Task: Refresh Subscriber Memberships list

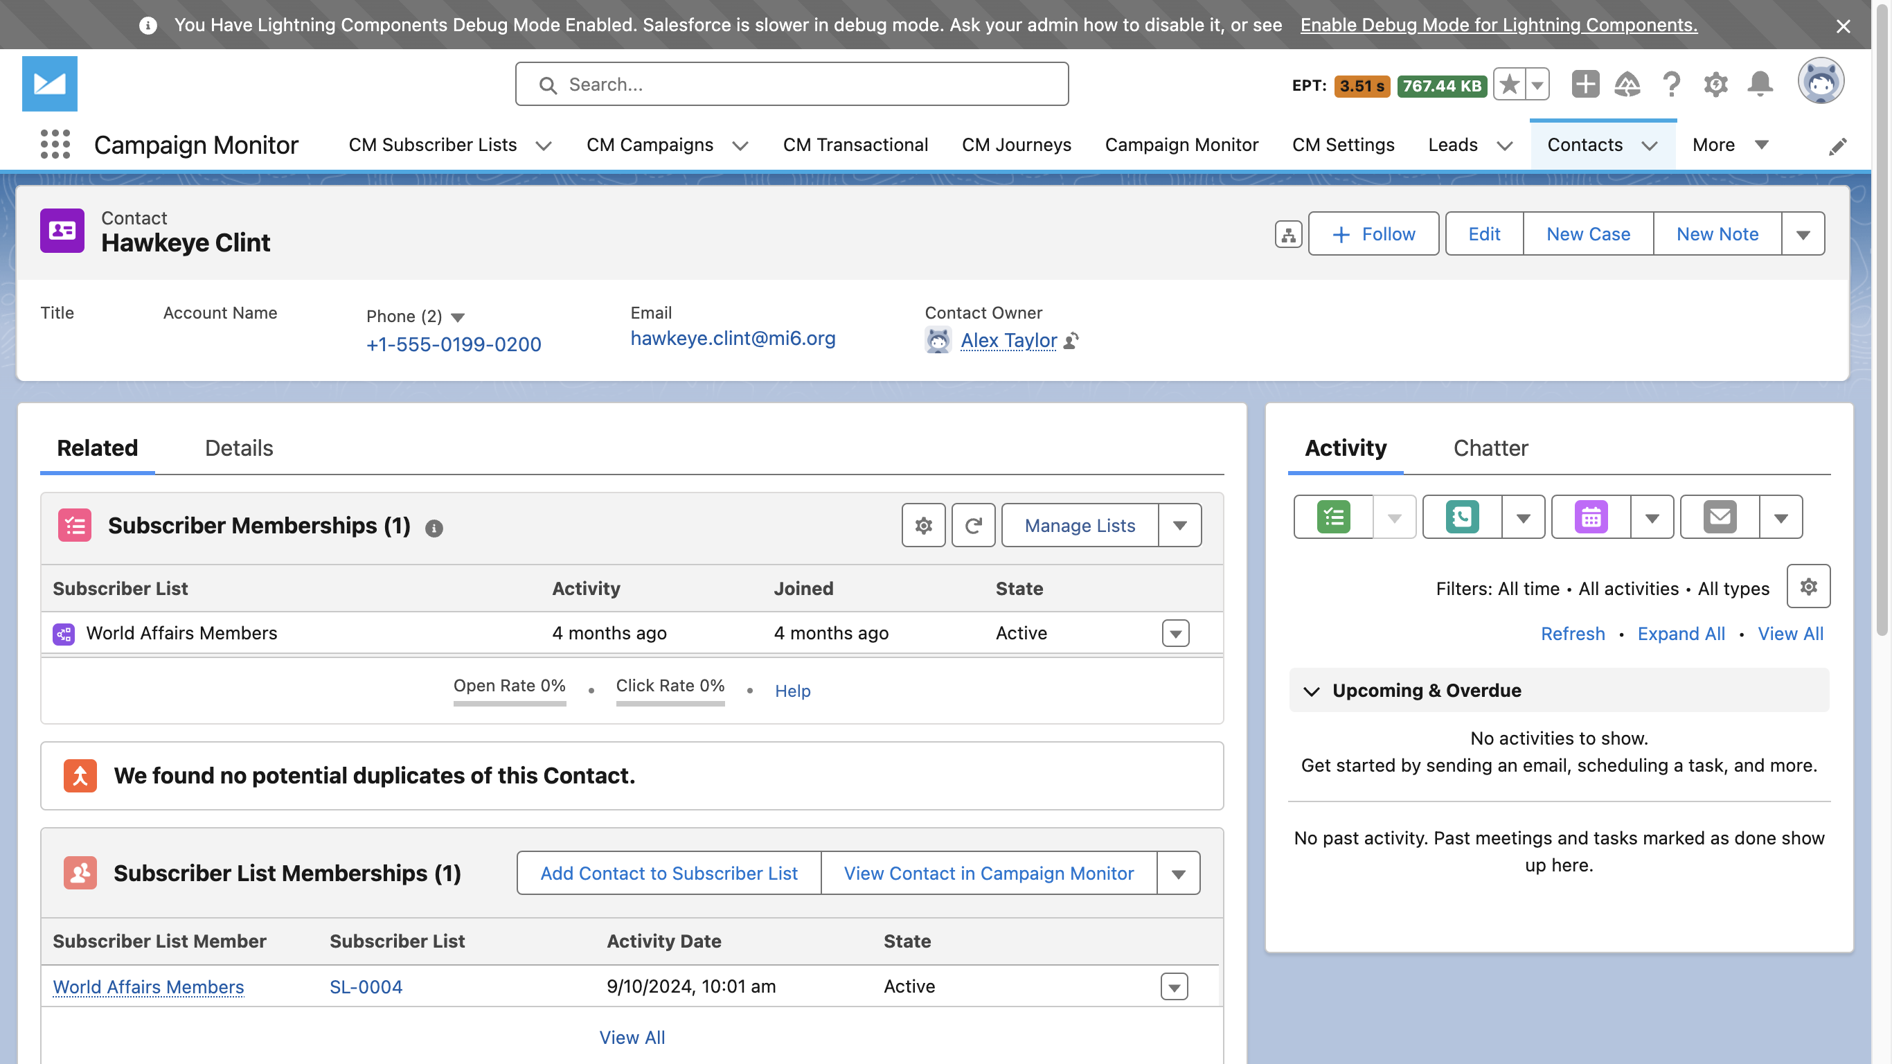Action: click(973, 525)
